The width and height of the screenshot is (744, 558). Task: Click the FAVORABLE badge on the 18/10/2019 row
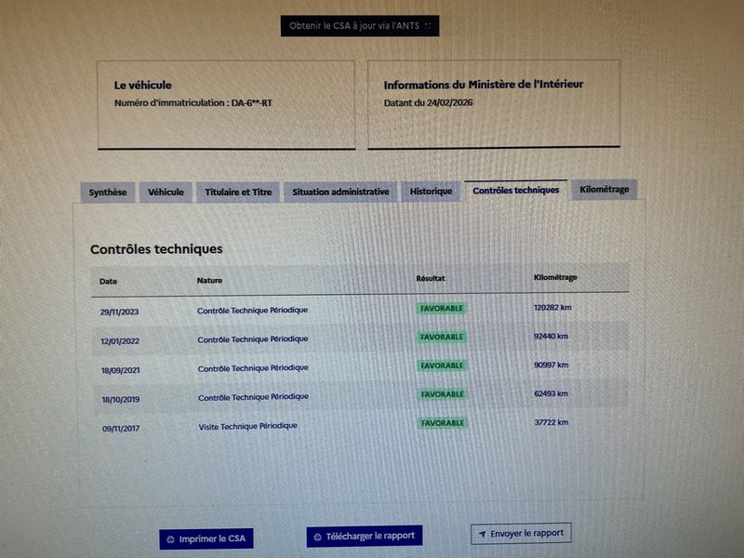(x=443, y=394)
